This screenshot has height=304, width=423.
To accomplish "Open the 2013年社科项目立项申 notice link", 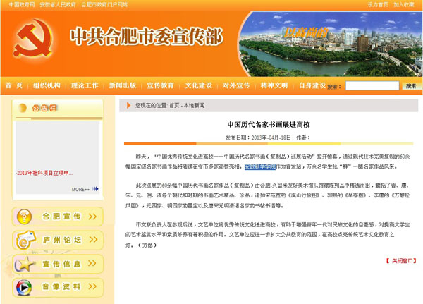I will pyautogui.click(x=44, y=173).
